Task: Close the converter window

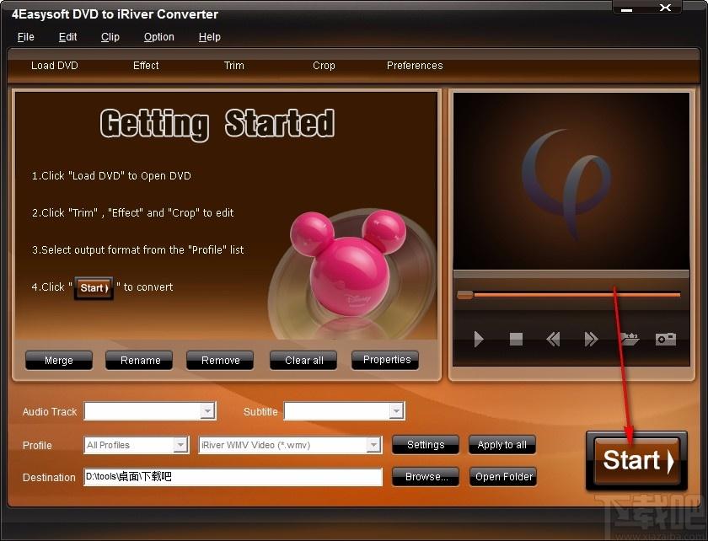Action: pos(665,8)
